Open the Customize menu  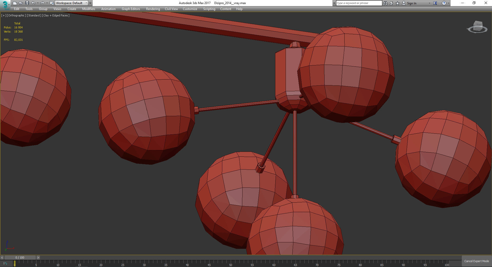point(190,9)
